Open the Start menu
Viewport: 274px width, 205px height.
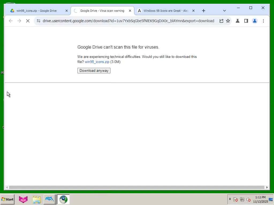(7, 199)
